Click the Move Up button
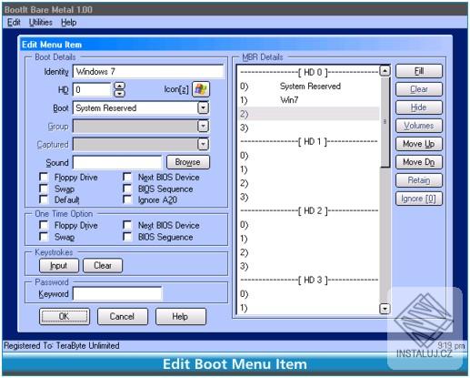470x378 pixels. point(419,144)
